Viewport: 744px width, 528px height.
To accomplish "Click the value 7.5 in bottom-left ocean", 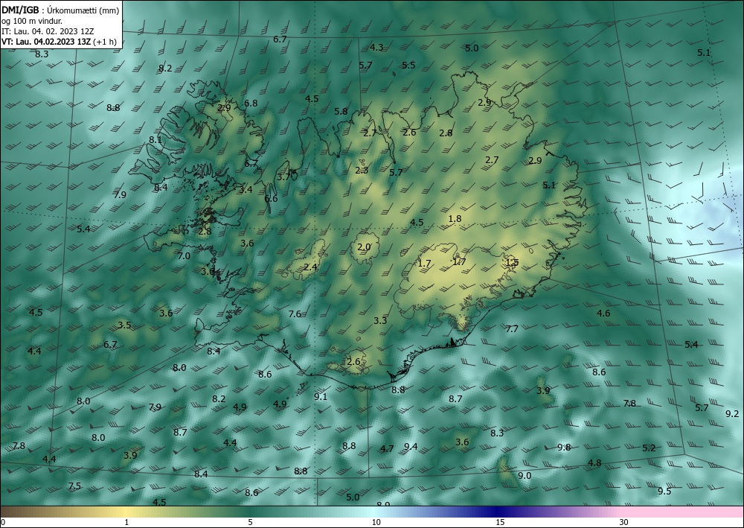I will click(x=74, y=486).
